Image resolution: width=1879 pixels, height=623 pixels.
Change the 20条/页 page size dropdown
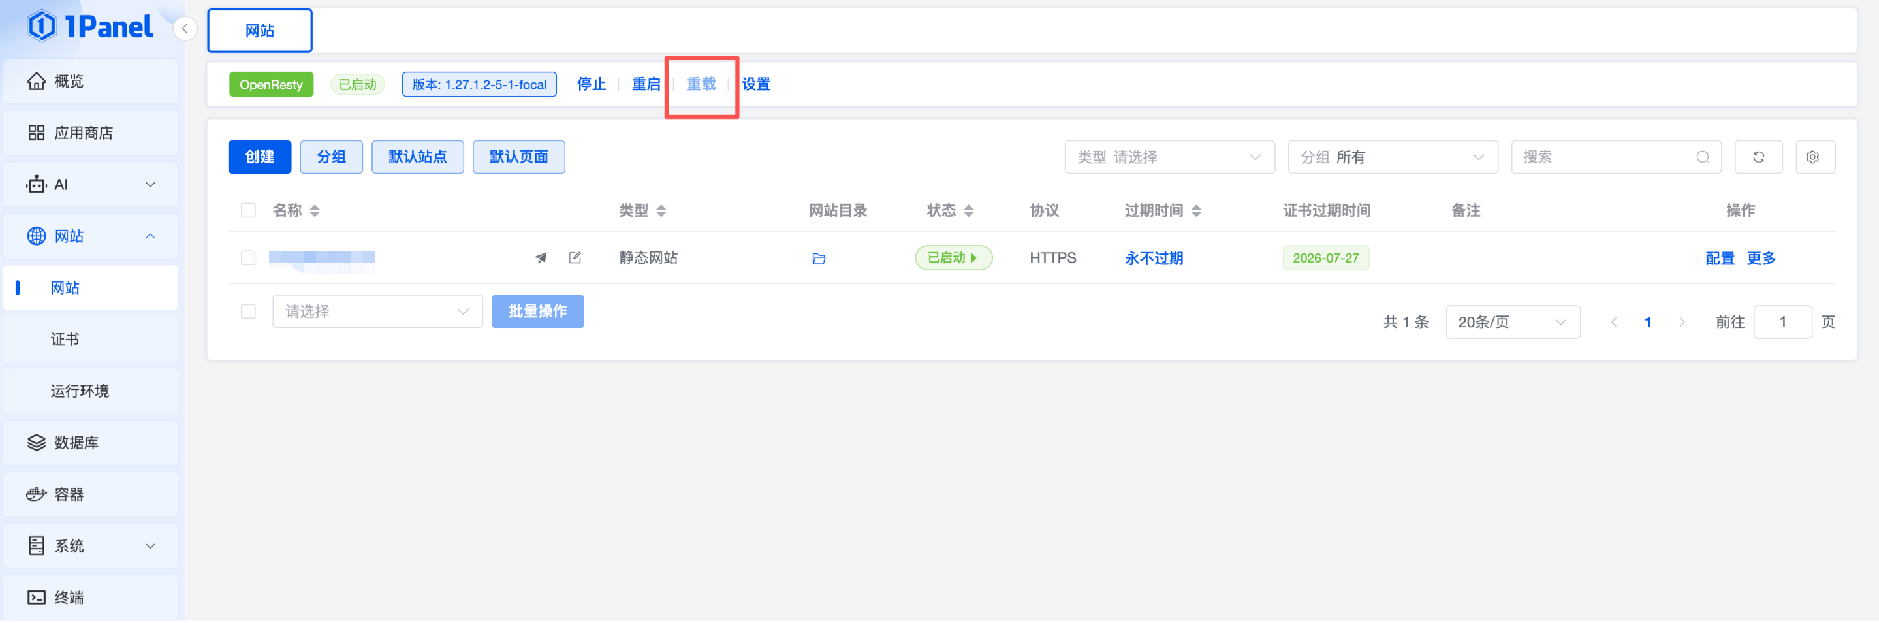(x=1513, y=323)
